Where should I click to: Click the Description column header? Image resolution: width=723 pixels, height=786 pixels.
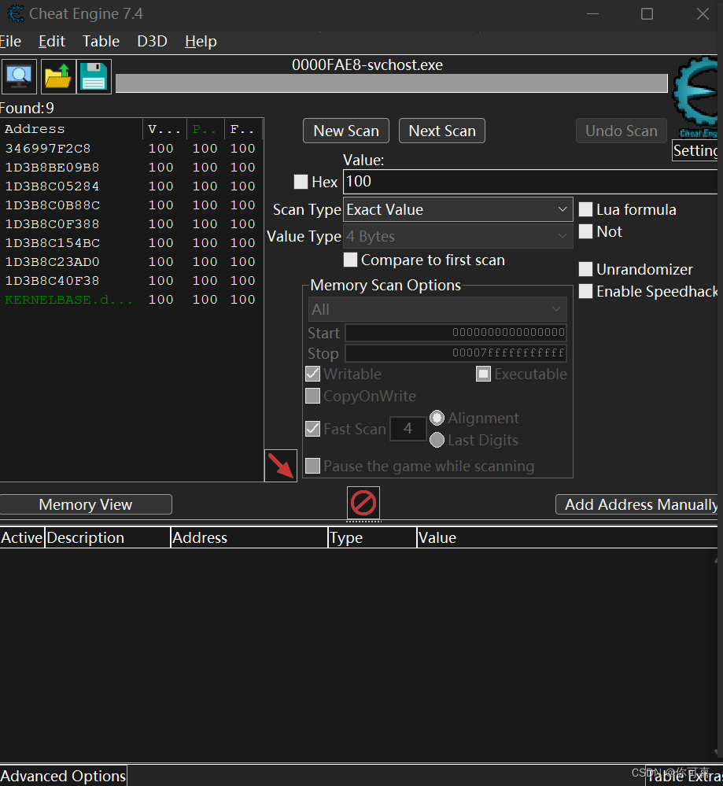(108, 537)
